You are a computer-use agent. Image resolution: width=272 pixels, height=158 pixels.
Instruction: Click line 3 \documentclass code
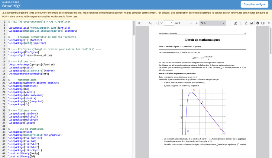click(39, 28)
